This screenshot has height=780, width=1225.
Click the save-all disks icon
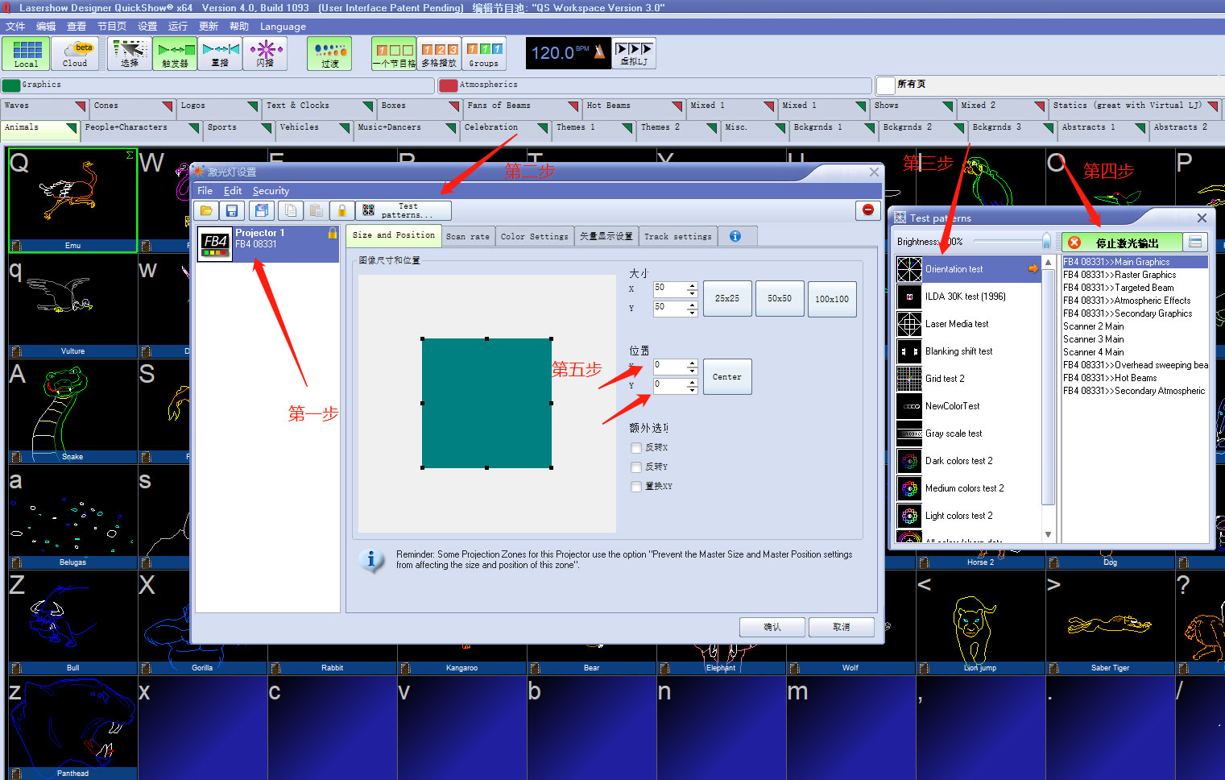click(x=261, y=210)
